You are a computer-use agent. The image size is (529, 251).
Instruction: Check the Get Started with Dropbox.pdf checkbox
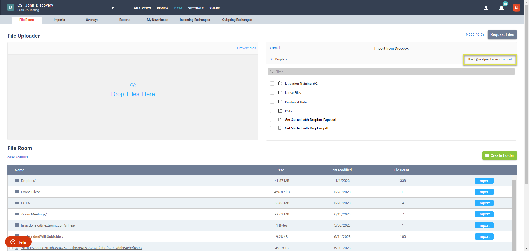pos(272,128)
